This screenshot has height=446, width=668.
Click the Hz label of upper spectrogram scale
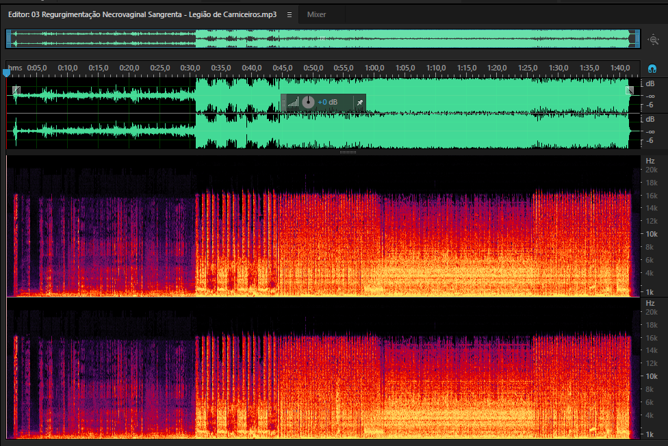[x=650, y=161]
